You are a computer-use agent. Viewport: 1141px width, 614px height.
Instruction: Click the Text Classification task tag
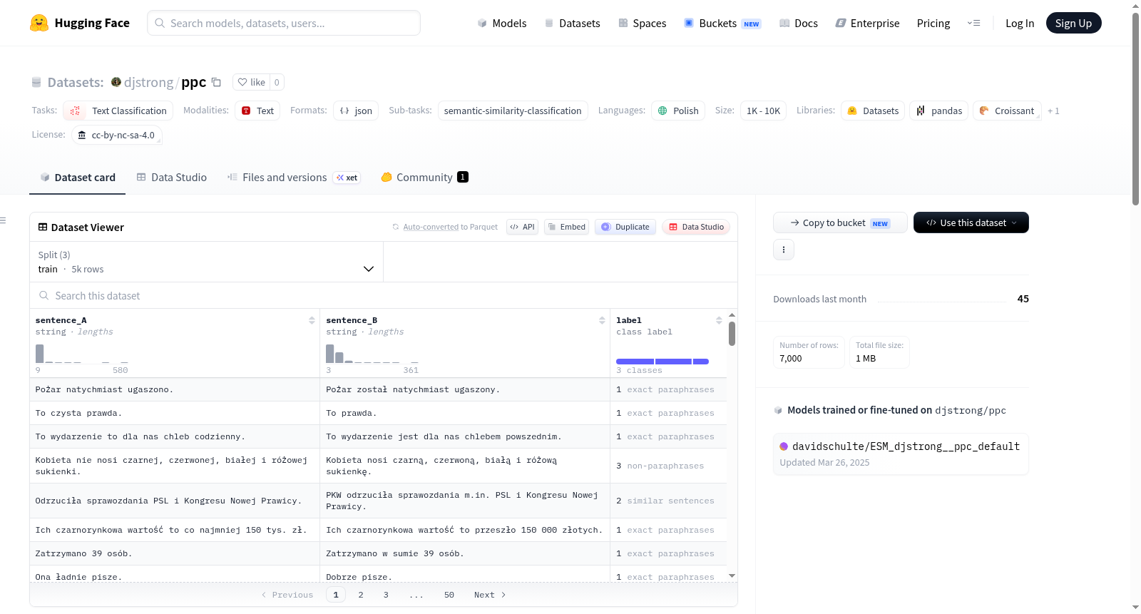(118, 111)
